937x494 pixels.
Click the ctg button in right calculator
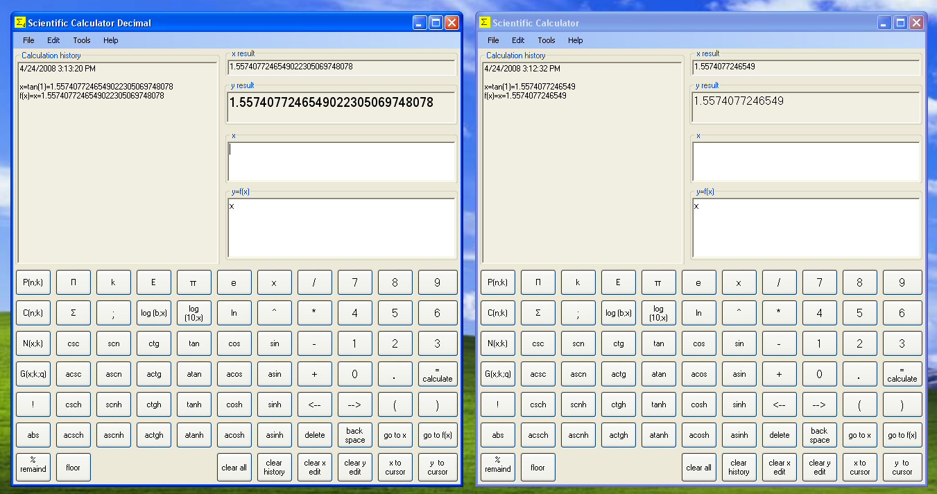[619, 343]
